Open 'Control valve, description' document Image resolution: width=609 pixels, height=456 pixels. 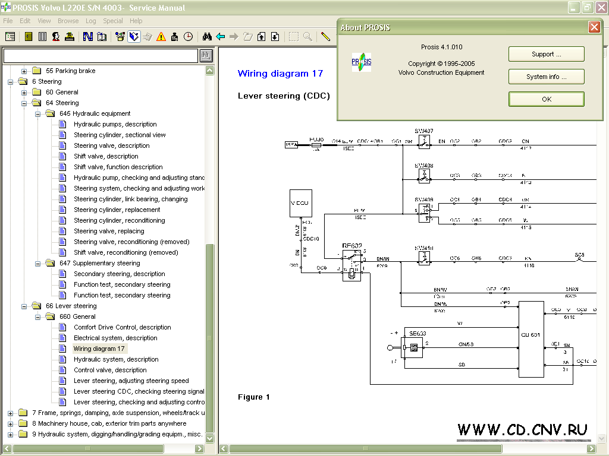[110, 370]
